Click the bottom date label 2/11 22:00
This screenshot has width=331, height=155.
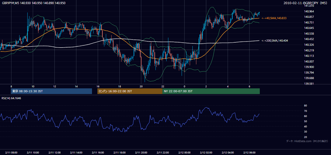(x=163, y=153)
